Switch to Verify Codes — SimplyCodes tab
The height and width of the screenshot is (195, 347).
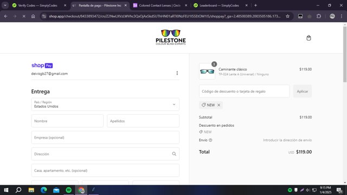tap(37, 5)
